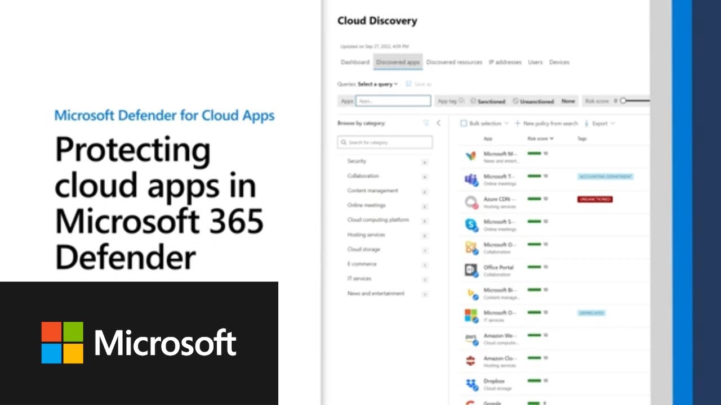Click the plus icon for New policy

pyautogui.click(x=517, y=123)
